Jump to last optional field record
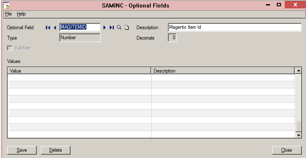The height and width of the screenshot is (158, 306). click(111, 28)
